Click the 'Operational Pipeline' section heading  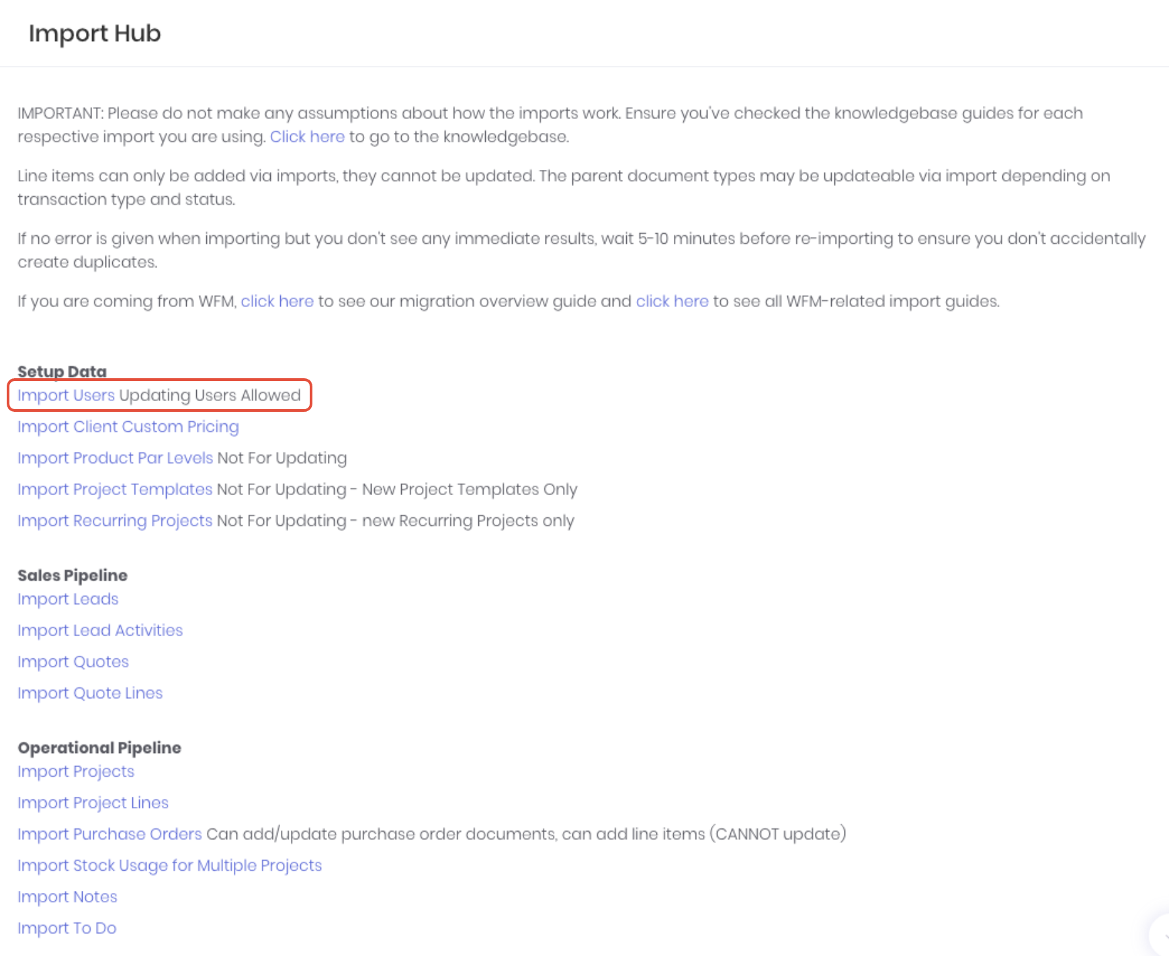(99, 748)
